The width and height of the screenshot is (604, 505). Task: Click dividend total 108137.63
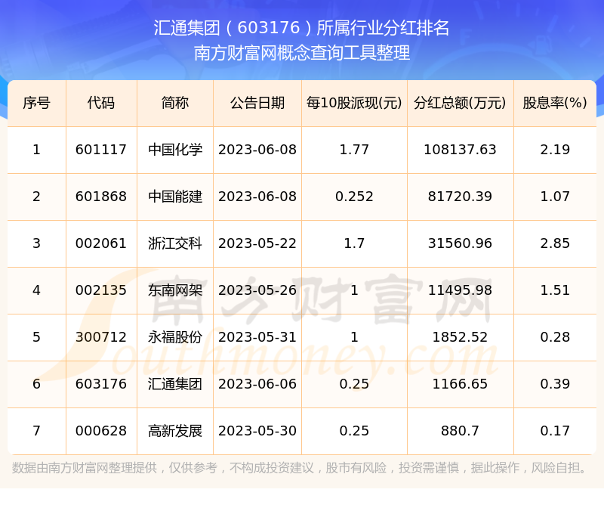(460, 150)
